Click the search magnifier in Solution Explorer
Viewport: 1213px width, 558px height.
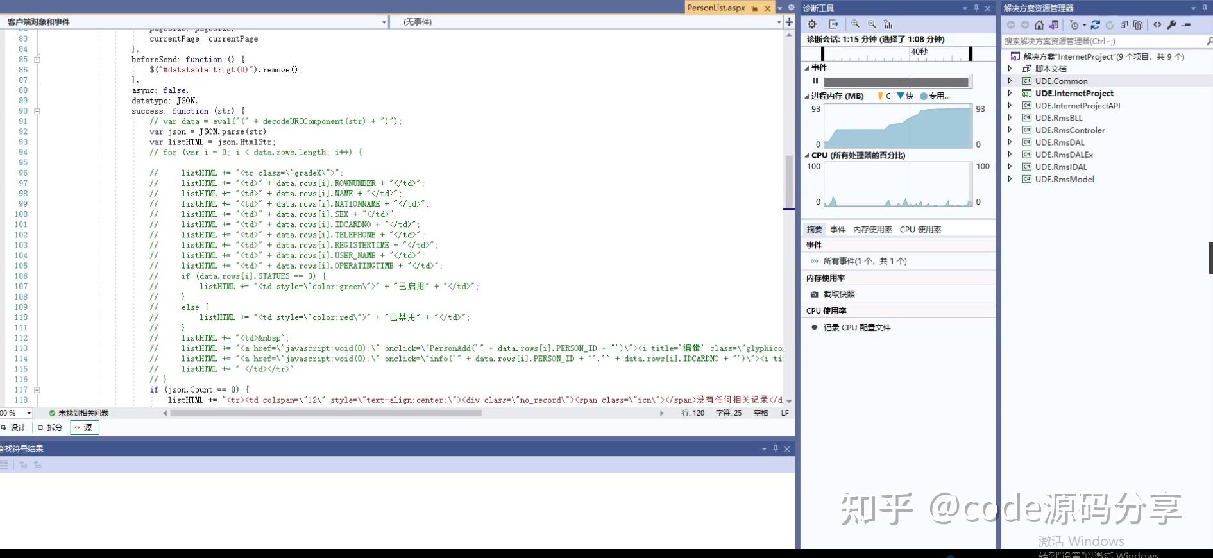point(1209,41)
